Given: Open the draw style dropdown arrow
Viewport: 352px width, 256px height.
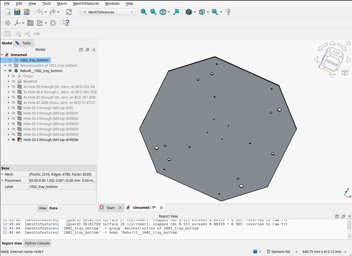Looking at the screenshot, I should tap(195, 12).
